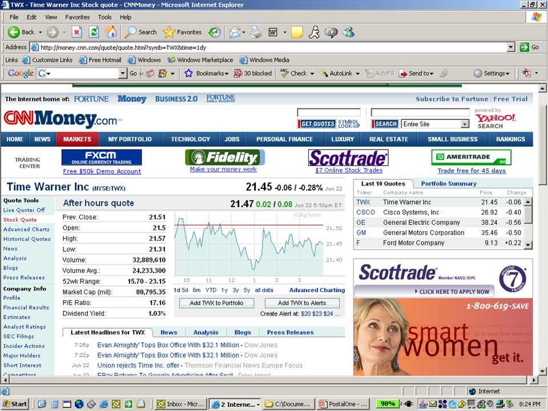Click the CSCO ticker link
The image size is (548, 411).
(365, 212)
